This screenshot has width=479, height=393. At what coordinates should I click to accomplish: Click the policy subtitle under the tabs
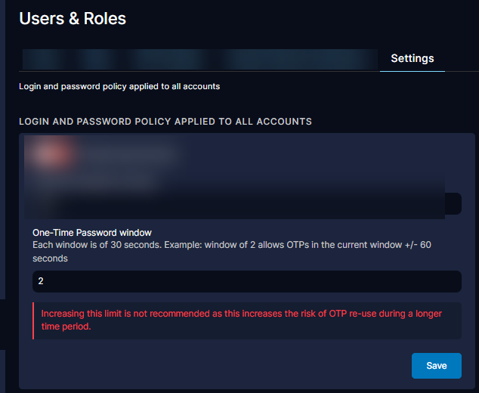click(119, 86)
